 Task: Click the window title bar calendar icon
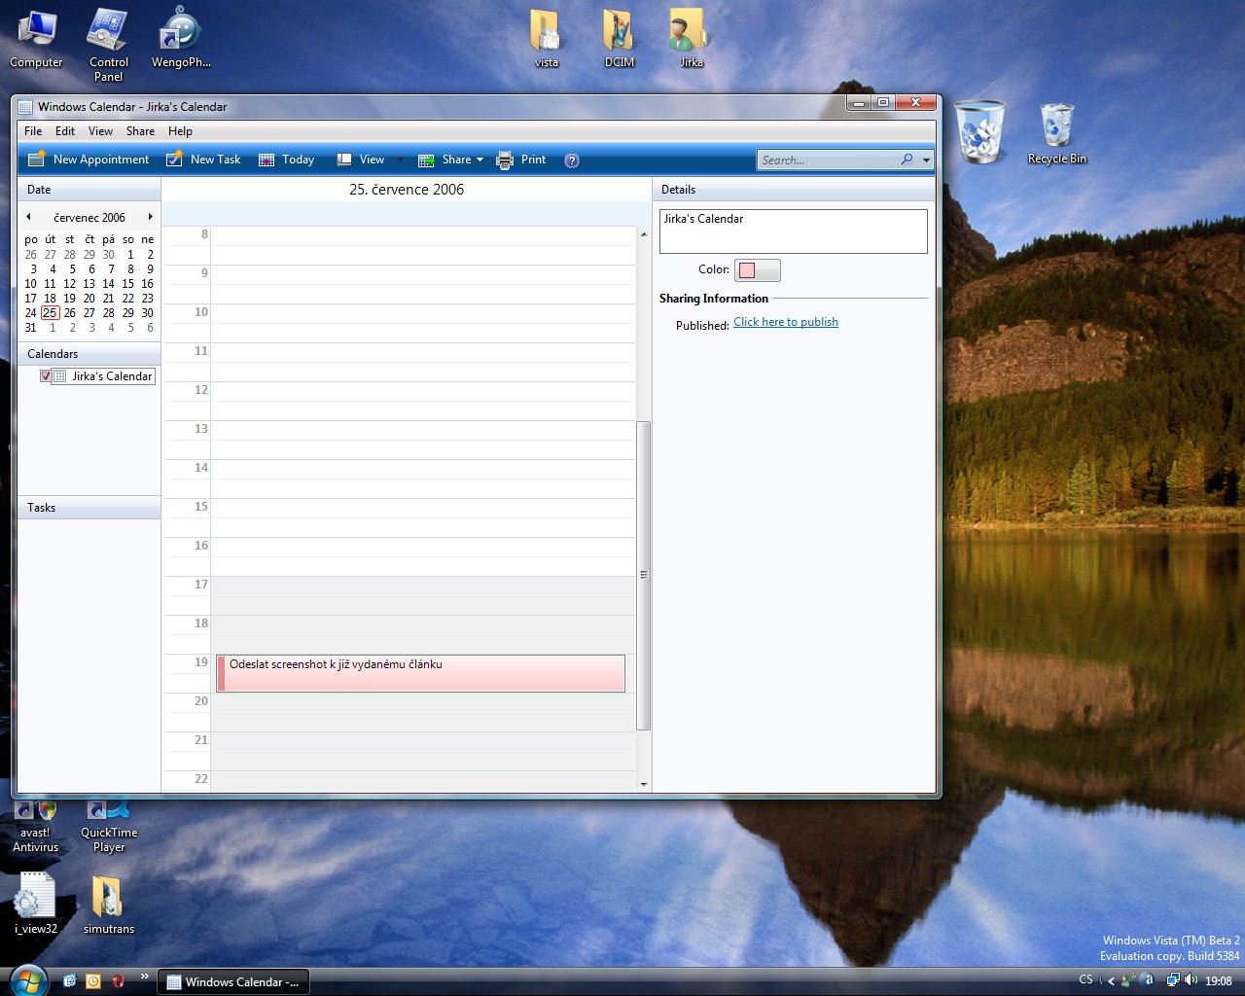click(25, 107)
